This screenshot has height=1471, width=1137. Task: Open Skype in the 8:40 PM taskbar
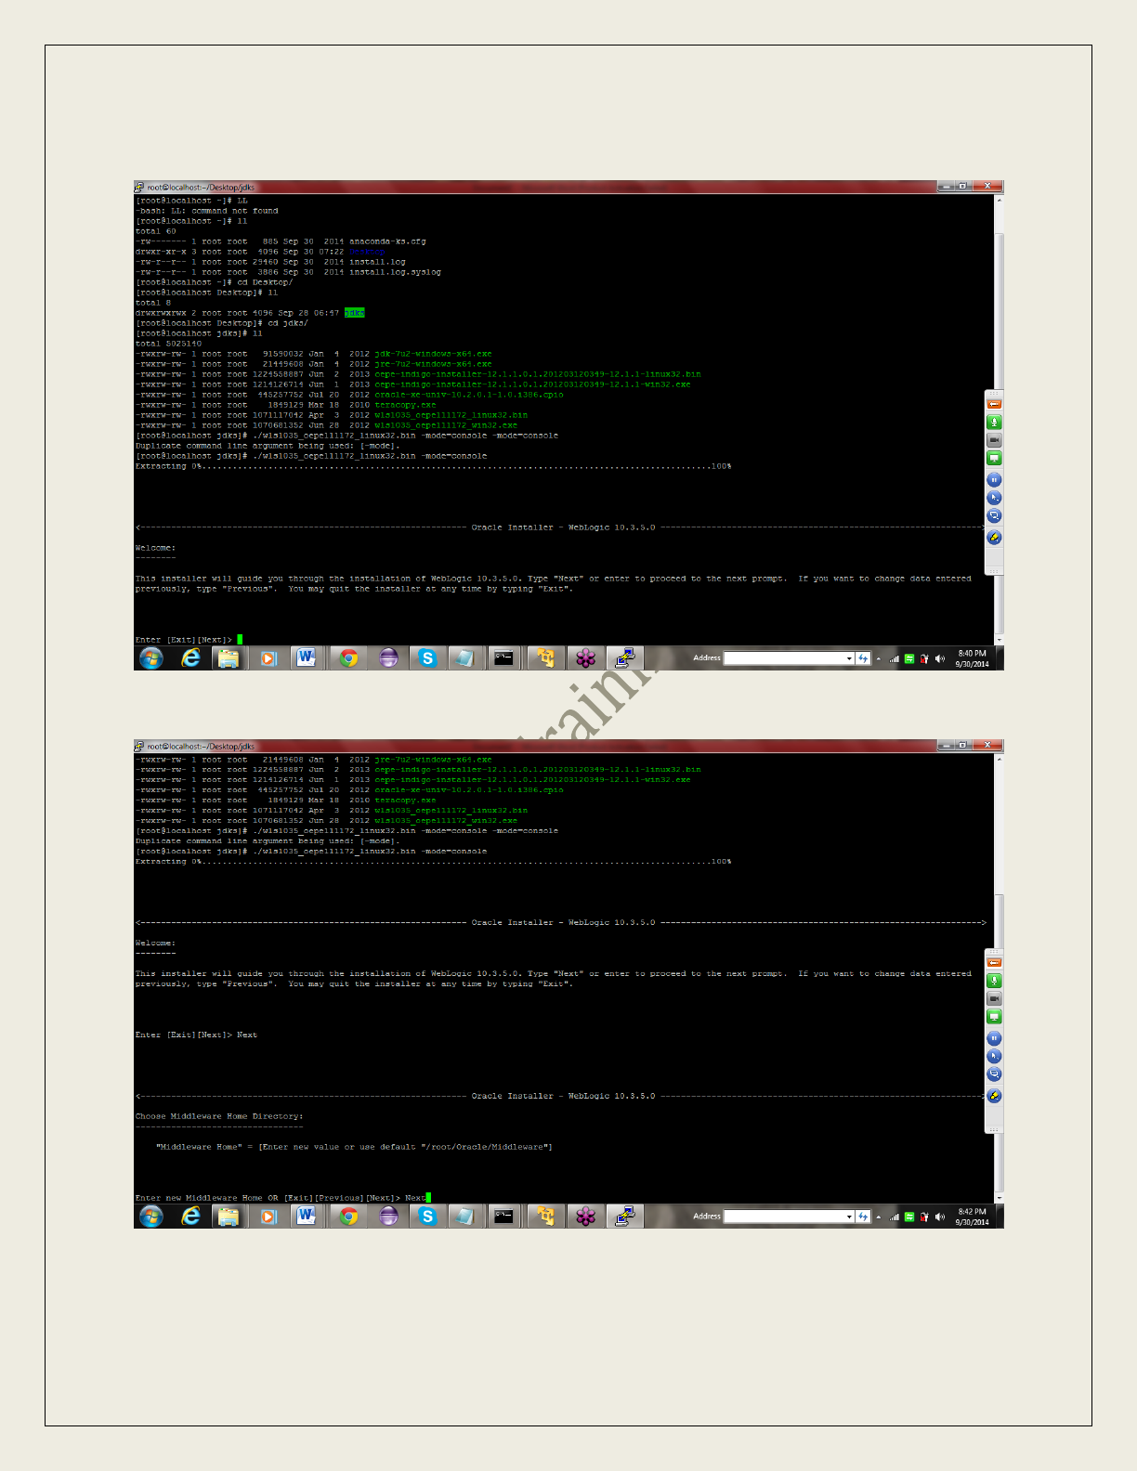click(x=427, y=658)
